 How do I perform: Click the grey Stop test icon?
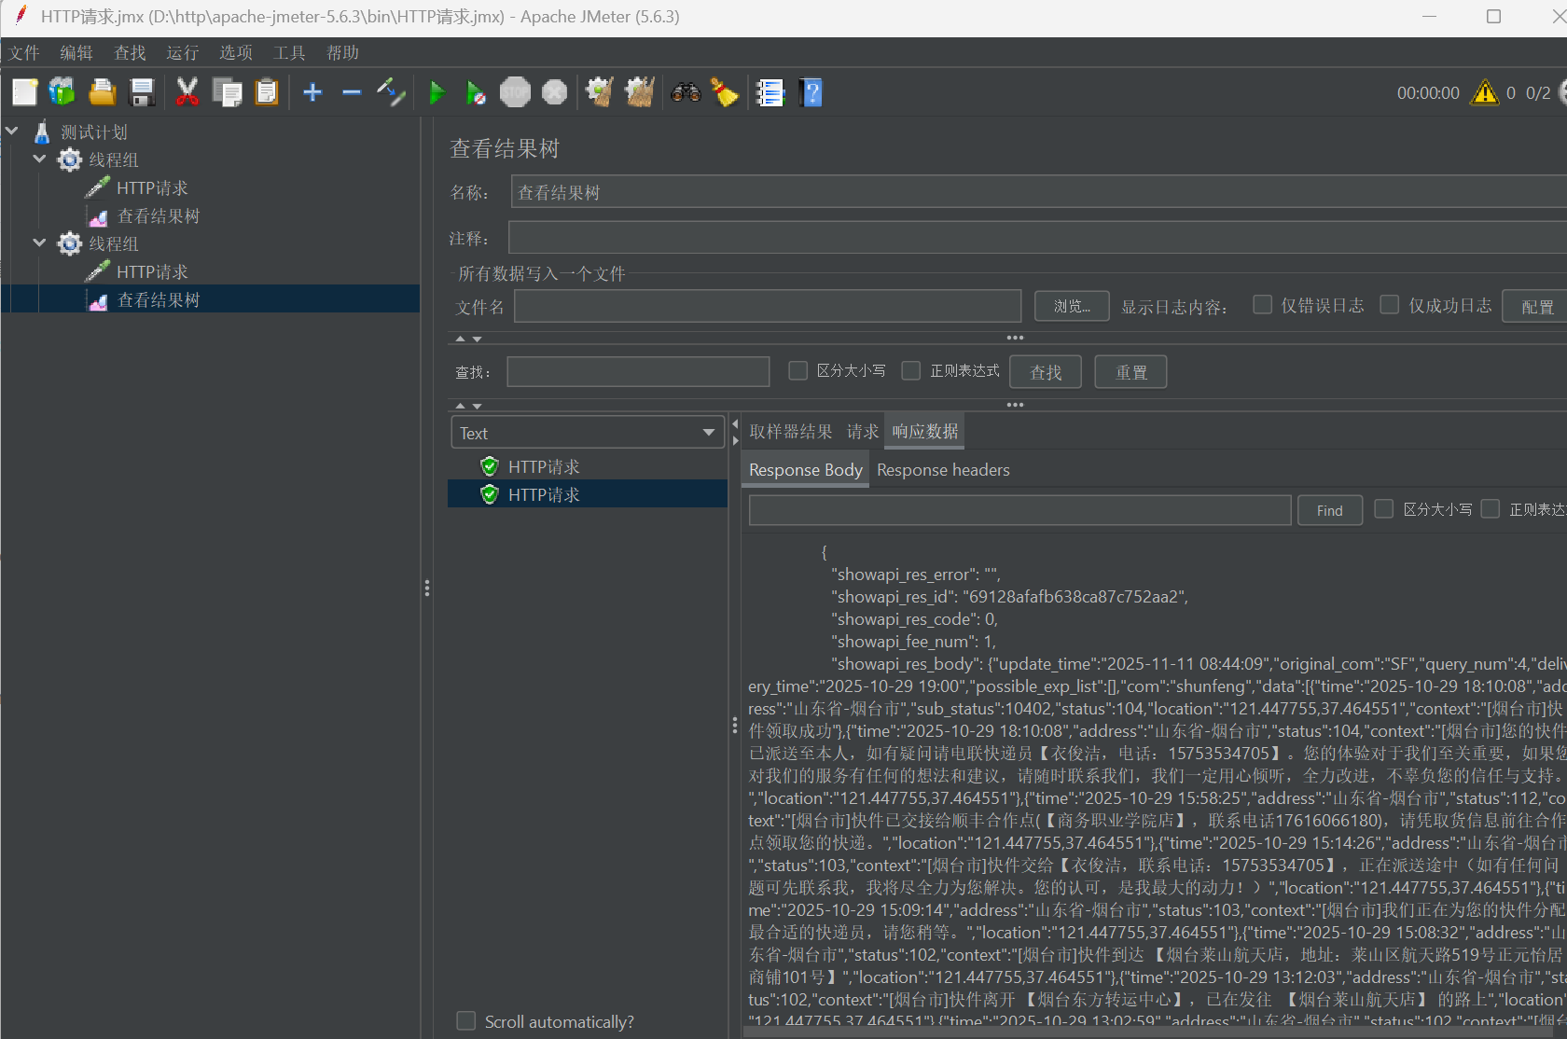[515, 92]
